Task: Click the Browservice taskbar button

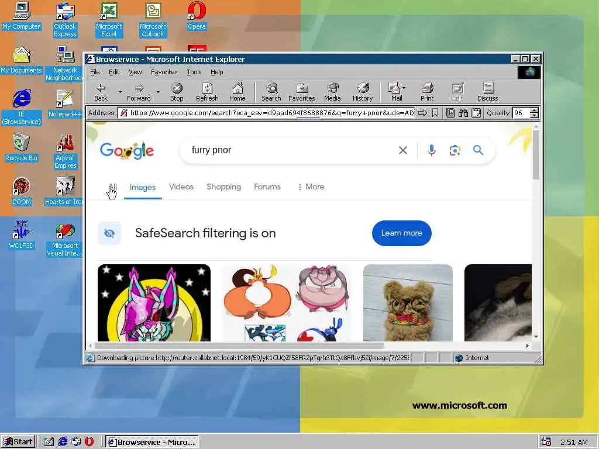Action: (152, 442)
